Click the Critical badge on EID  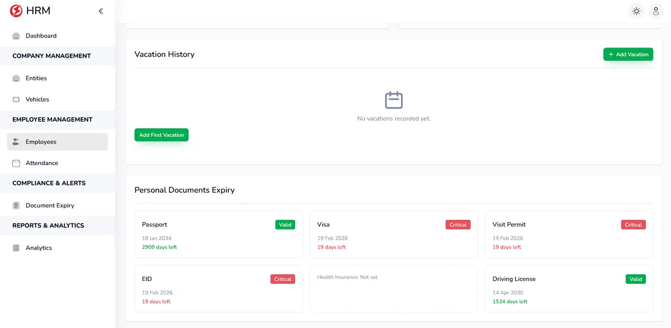[283, 279]
